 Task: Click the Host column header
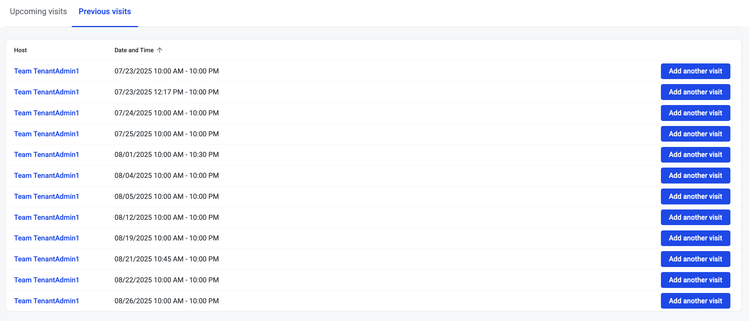20,50
